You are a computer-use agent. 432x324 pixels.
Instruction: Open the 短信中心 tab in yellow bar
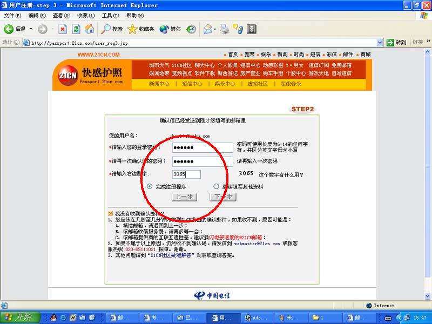(192, 84)
